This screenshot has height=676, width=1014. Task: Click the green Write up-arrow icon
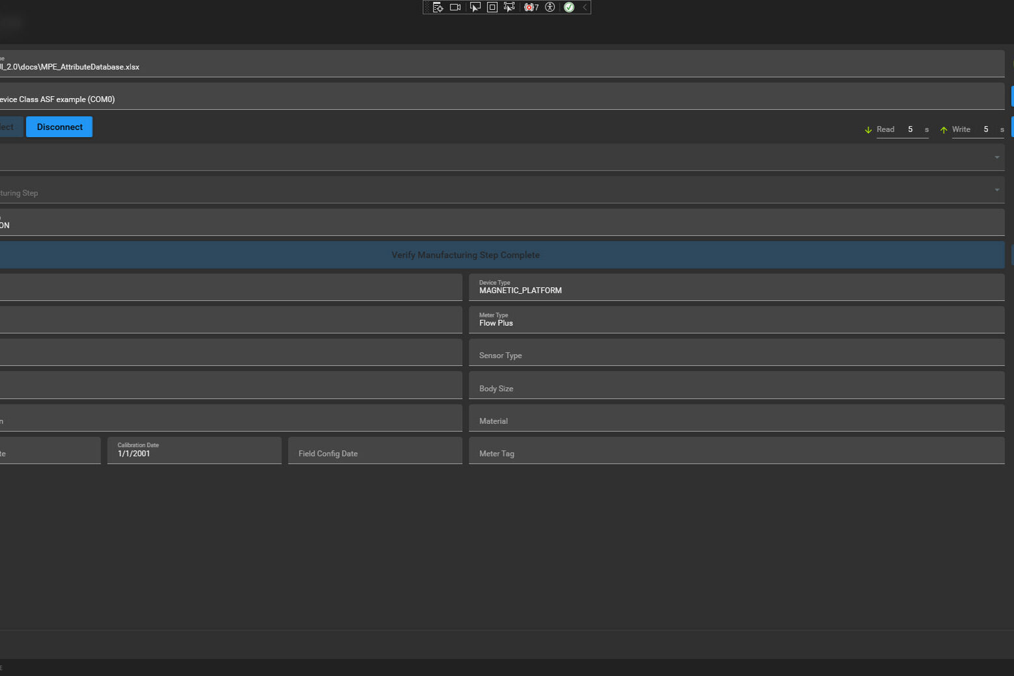(x=944, y=130)
